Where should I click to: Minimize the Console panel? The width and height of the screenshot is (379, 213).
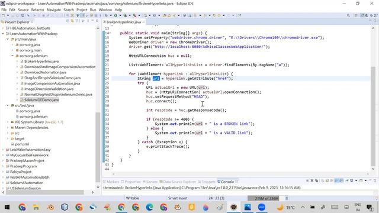[370, 180]
